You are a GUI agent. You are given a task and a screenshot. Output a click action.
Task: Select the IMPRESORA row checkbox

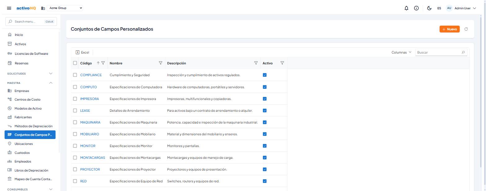(75, 99)
